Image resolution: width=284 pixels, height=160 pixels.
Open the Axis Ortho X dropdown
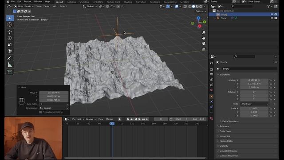click(x=54, y=104)
